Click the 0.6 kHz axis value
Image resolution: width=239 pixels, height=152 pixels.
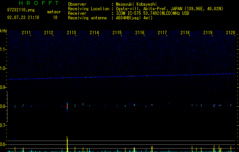point(3,144)
